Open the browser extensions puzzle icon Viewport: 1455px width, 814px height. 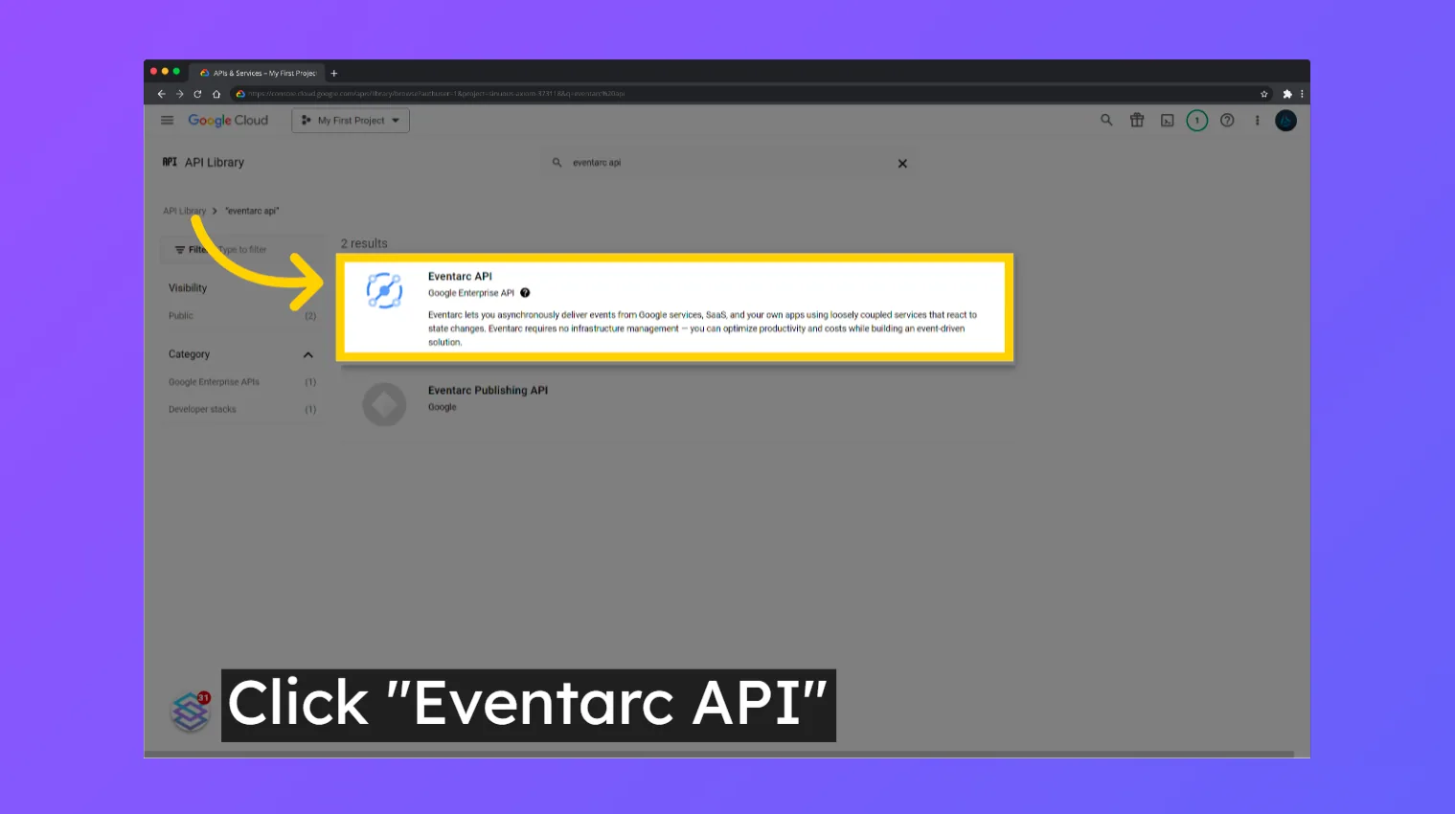1287,94
